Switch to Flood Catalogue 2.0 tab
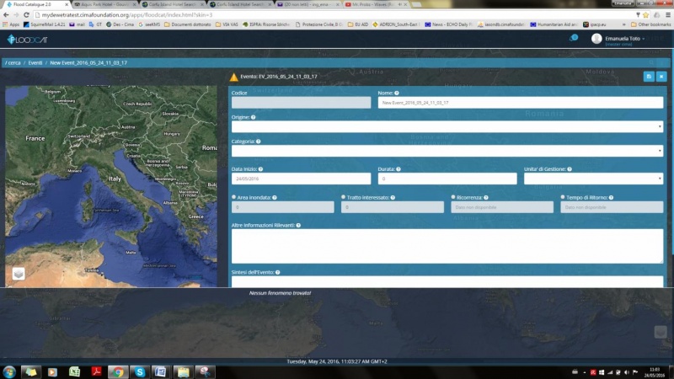The width and height of the screenshot is (674, 379). click(35, 4)
